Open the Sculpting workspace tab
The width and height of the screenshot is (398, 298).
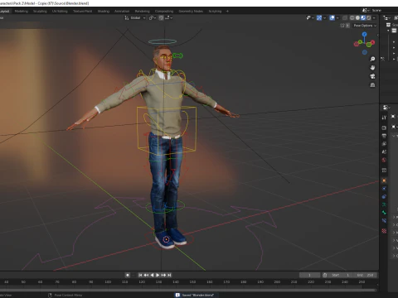[x=40, y=11]
